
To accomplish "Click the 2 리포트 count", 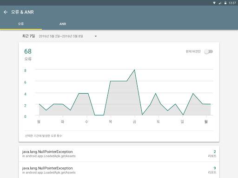I will 212,153.
